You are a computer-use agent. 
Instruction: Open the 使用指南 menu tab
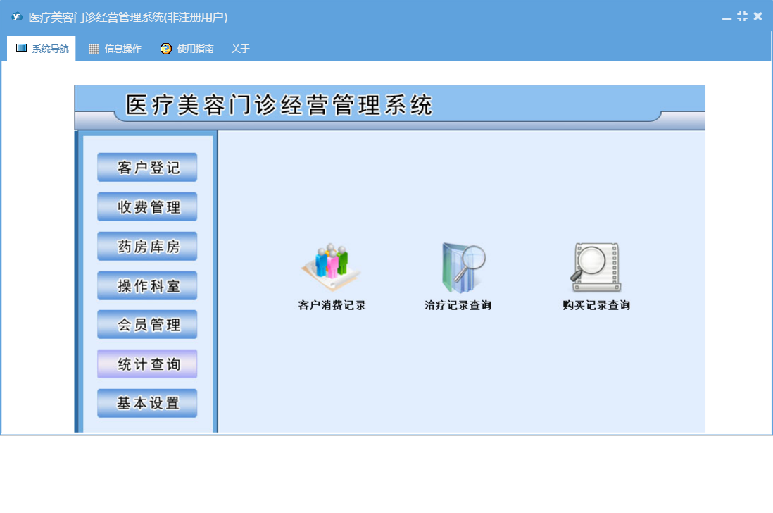coord(187,49)
